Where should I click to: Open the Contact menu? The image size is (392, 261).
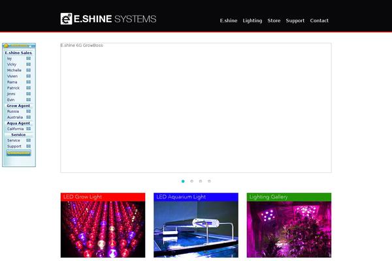(x=319, y=20)
